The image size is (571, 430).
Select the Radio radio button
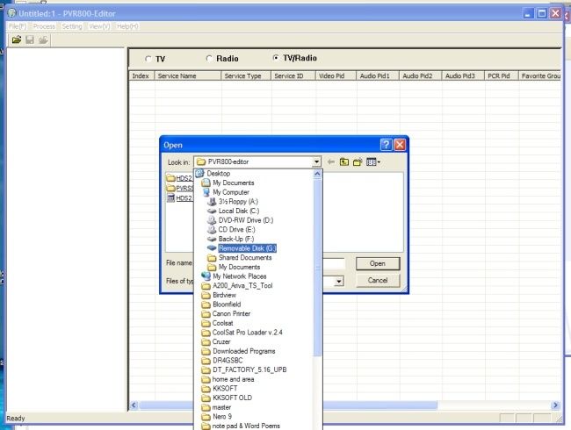tap(209, 58)
